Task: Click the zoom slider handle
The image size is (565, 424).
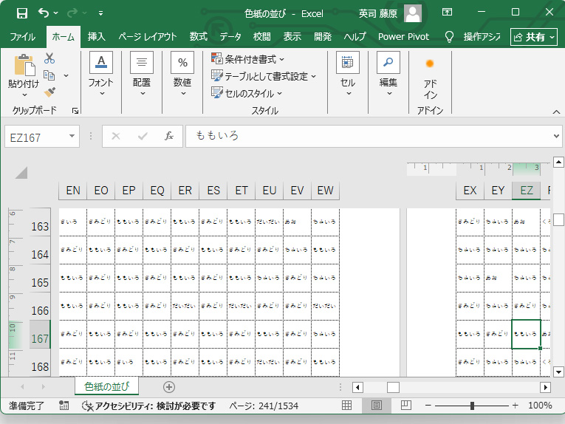Action: (472, 406)
